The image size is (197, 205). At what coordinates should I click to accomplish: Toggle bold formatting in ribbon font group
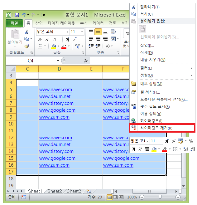click(x=40, y=39)
